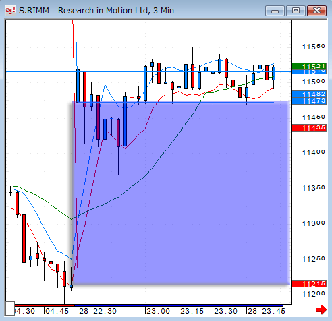Screen dimensions: 332x321
Task: Select the purple shaded rectangle region
Action: click(180, 193)
